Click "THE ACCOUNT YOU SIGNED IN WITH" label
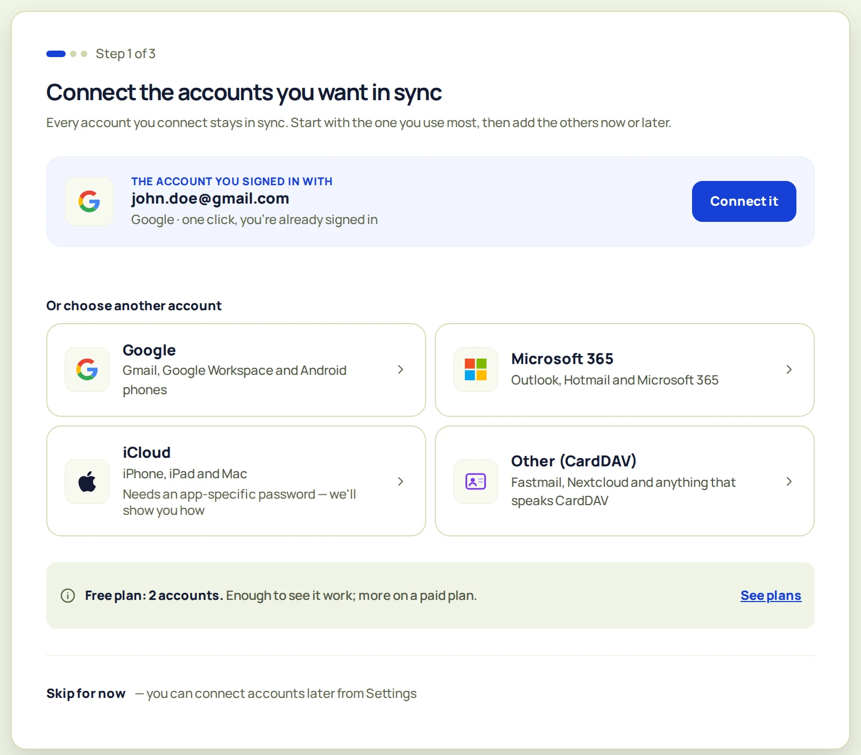Viewport: 861px width, 755px height. point(232,181)
